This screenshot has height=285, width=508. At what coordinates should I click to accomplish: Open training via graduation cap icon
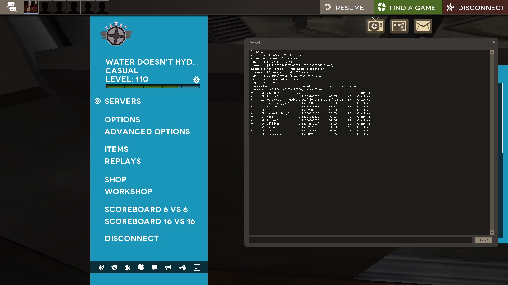click(x=114, y=268)
